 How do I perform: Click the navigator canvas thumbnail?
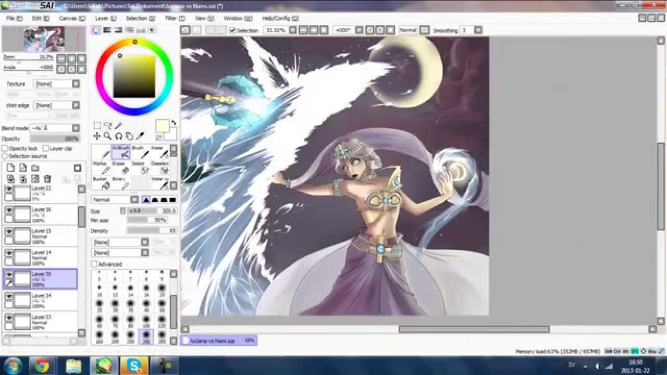coord(44,39)
